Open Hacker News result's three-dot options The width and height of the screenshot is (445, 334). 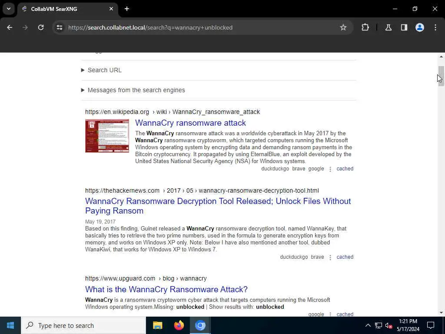330,257
